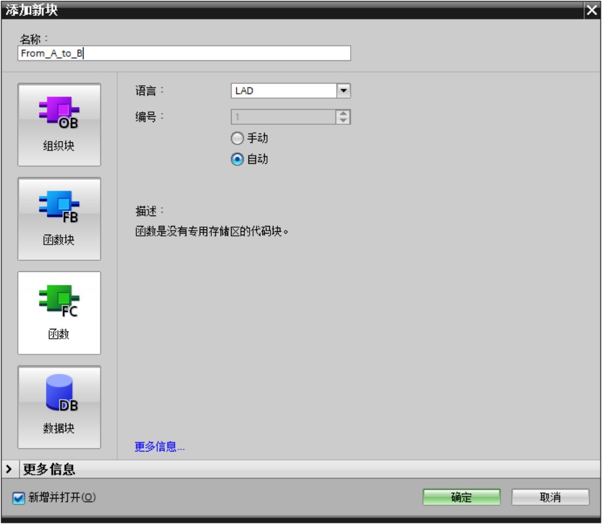Confirm with the 确定 button
The height and width of the screenshot is (524, 602).
[x=462, y=497]
